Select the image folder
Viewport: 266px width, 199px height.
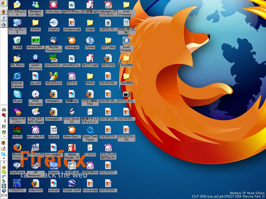(90, 25)
